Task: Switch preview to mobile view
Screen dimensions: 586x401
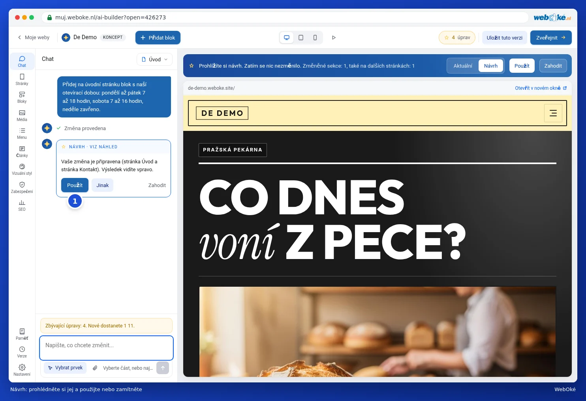Action: pos(315,38)
